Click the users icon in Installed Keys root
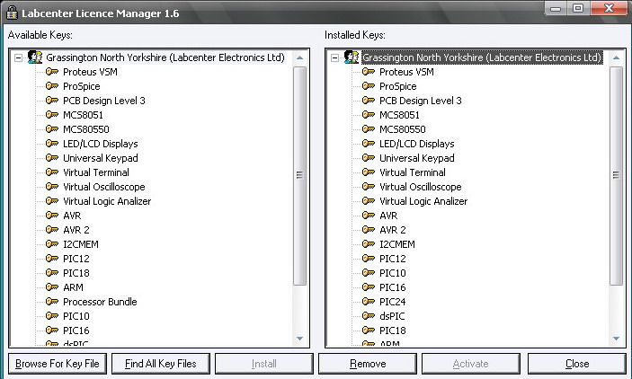Viewport: 632px width, 379px height. pyautogui.click(x=352, y=57)
